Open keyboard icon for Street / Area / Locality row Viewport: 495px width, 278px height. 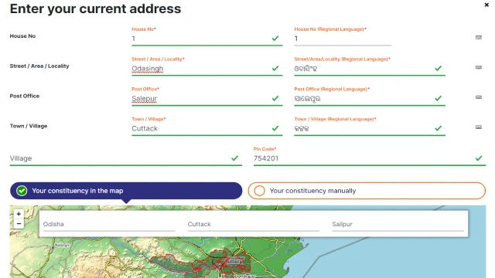coord(479,67)
